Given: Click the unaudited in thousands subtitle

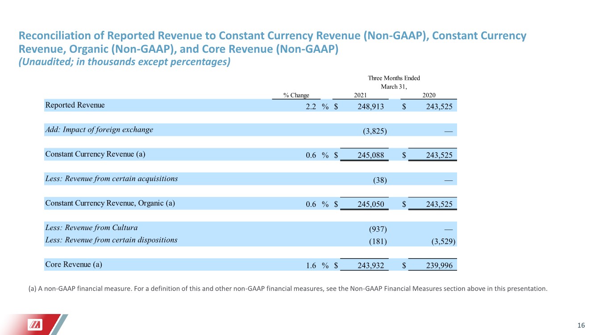Looking at the screenshot, I should [x=124, y=62].
